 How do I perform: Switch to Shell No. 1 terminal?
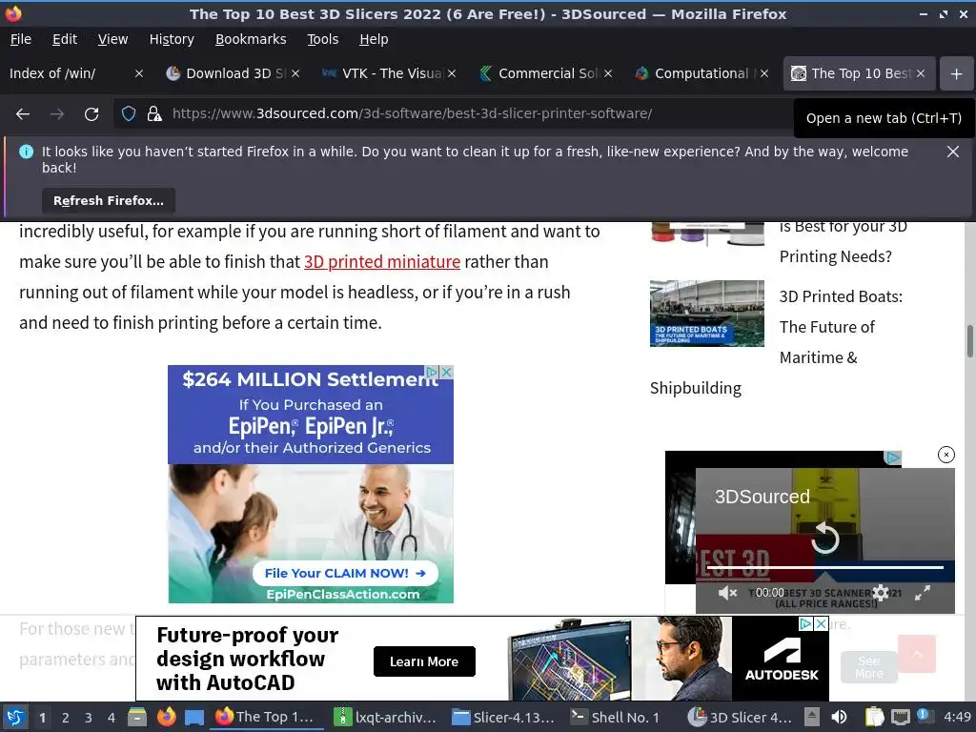(x=617, y=717)
